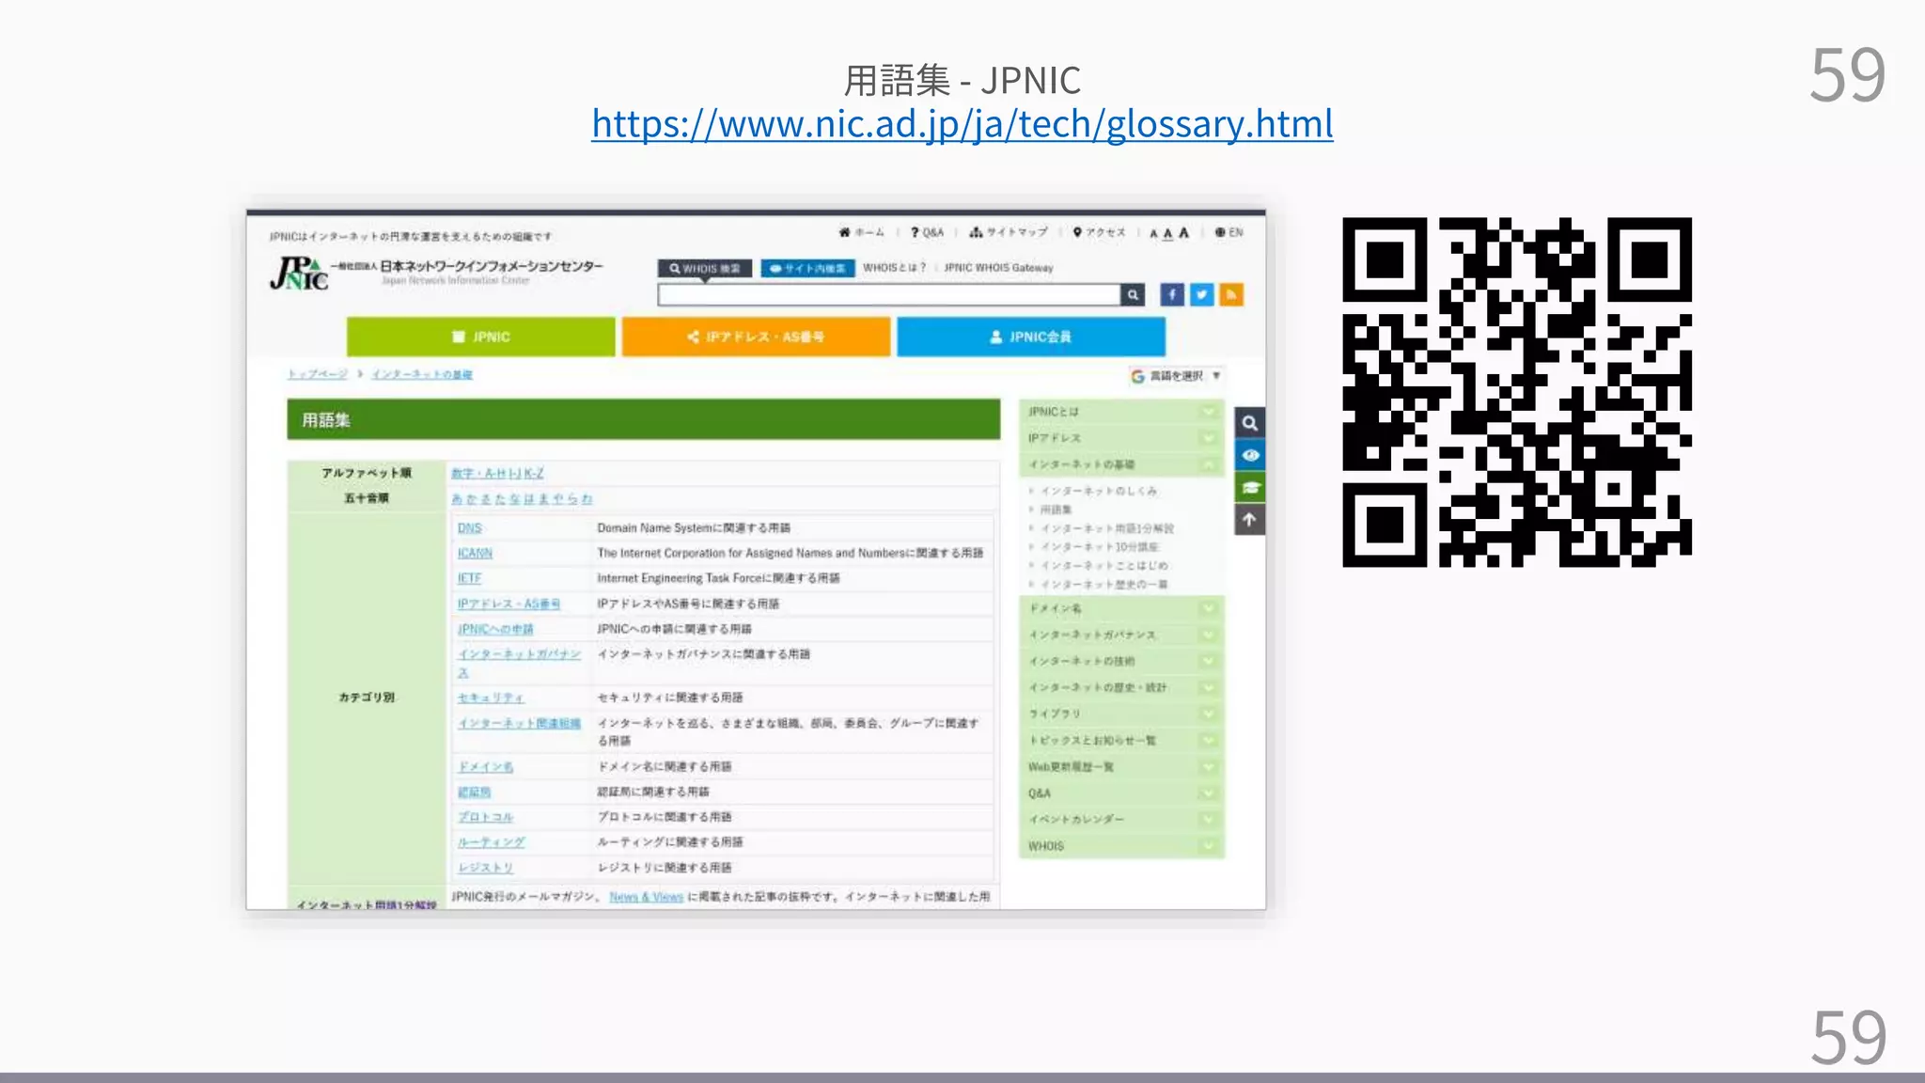Viewport: 1925px width, 1083px height.
Task: Select the WHOIS検索 search tab
Action: point(705,269)
